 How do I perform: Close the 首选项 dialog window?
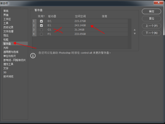coord(159,2)
